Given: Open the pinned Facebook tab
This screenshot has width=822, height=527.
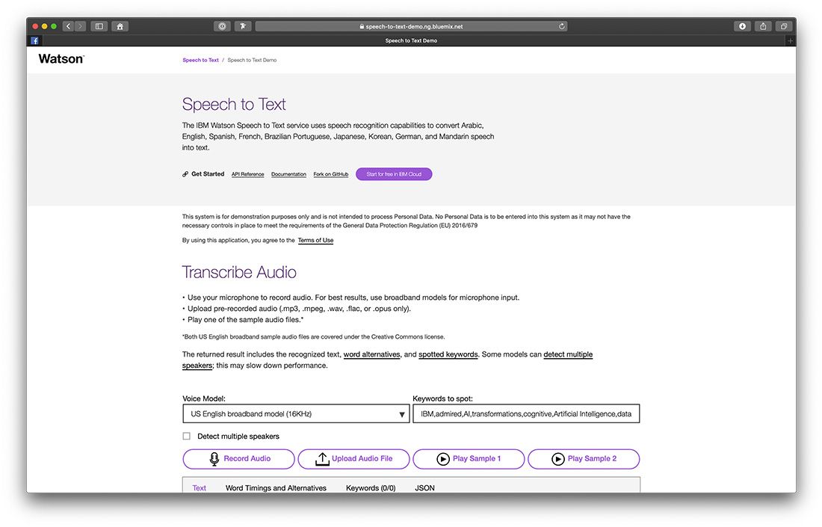Looking at the screenshot, I should pyautogui.click(x=34, y=40).
